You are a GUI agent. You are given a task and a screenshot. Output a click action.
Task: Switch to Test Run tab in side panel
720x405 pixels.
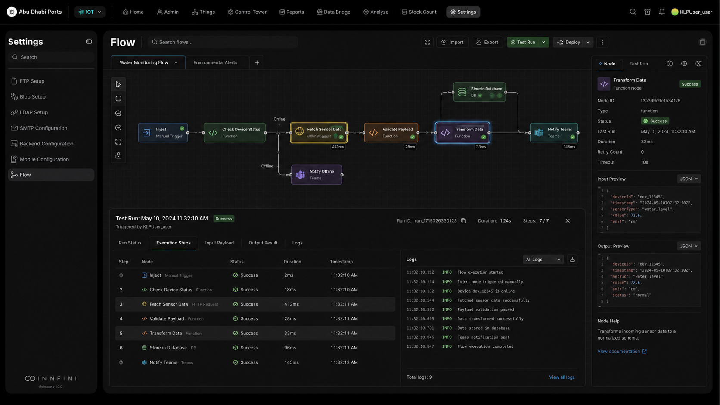coord(639,64)
